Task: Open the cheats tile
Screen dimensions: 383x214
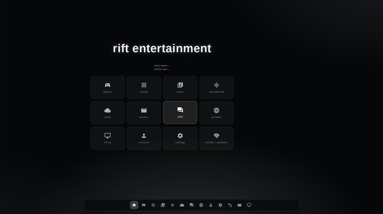Action: [x=144, y=88]
